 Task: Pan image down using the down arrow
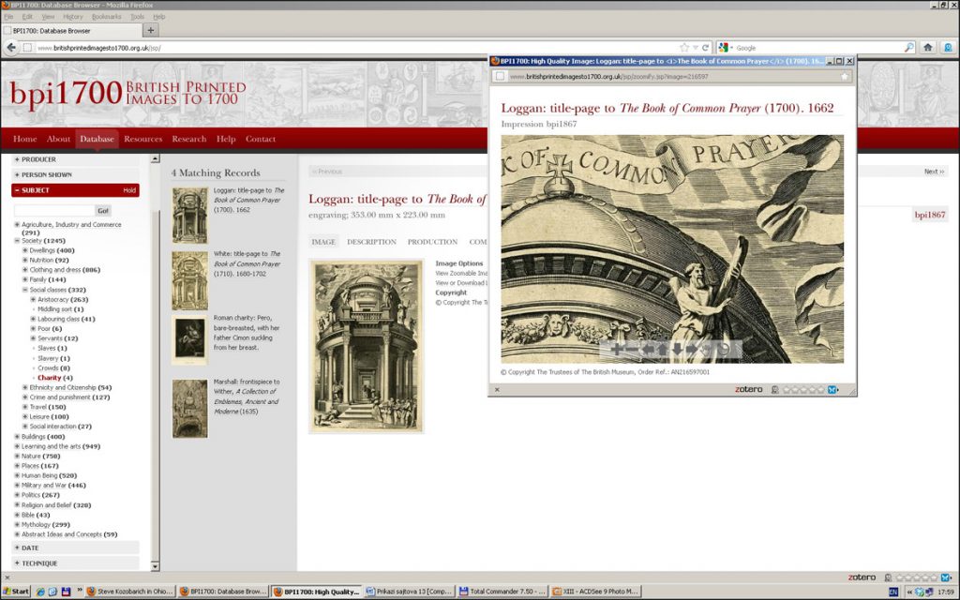[x=676, y=350]
